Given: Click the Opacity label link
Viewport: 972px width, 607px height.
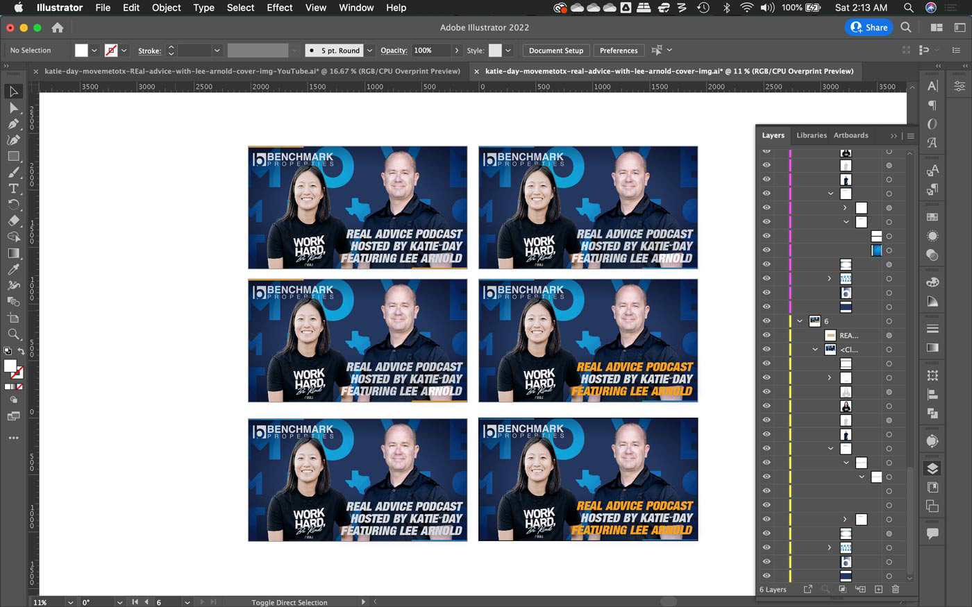Looking at the screenshot, I should [x=394, y=51].
